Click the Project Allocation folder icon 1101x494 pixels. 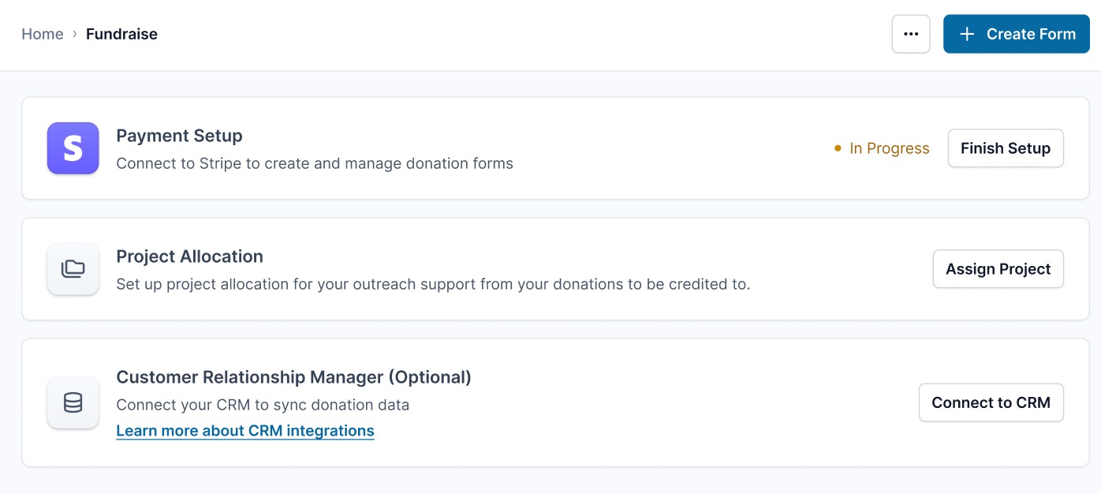(x=73, y=269)
